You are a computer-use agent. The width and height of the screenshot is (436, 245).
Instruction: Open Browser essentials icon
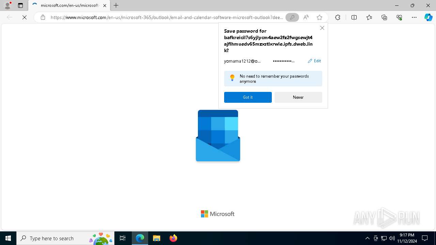coord(399,17)
